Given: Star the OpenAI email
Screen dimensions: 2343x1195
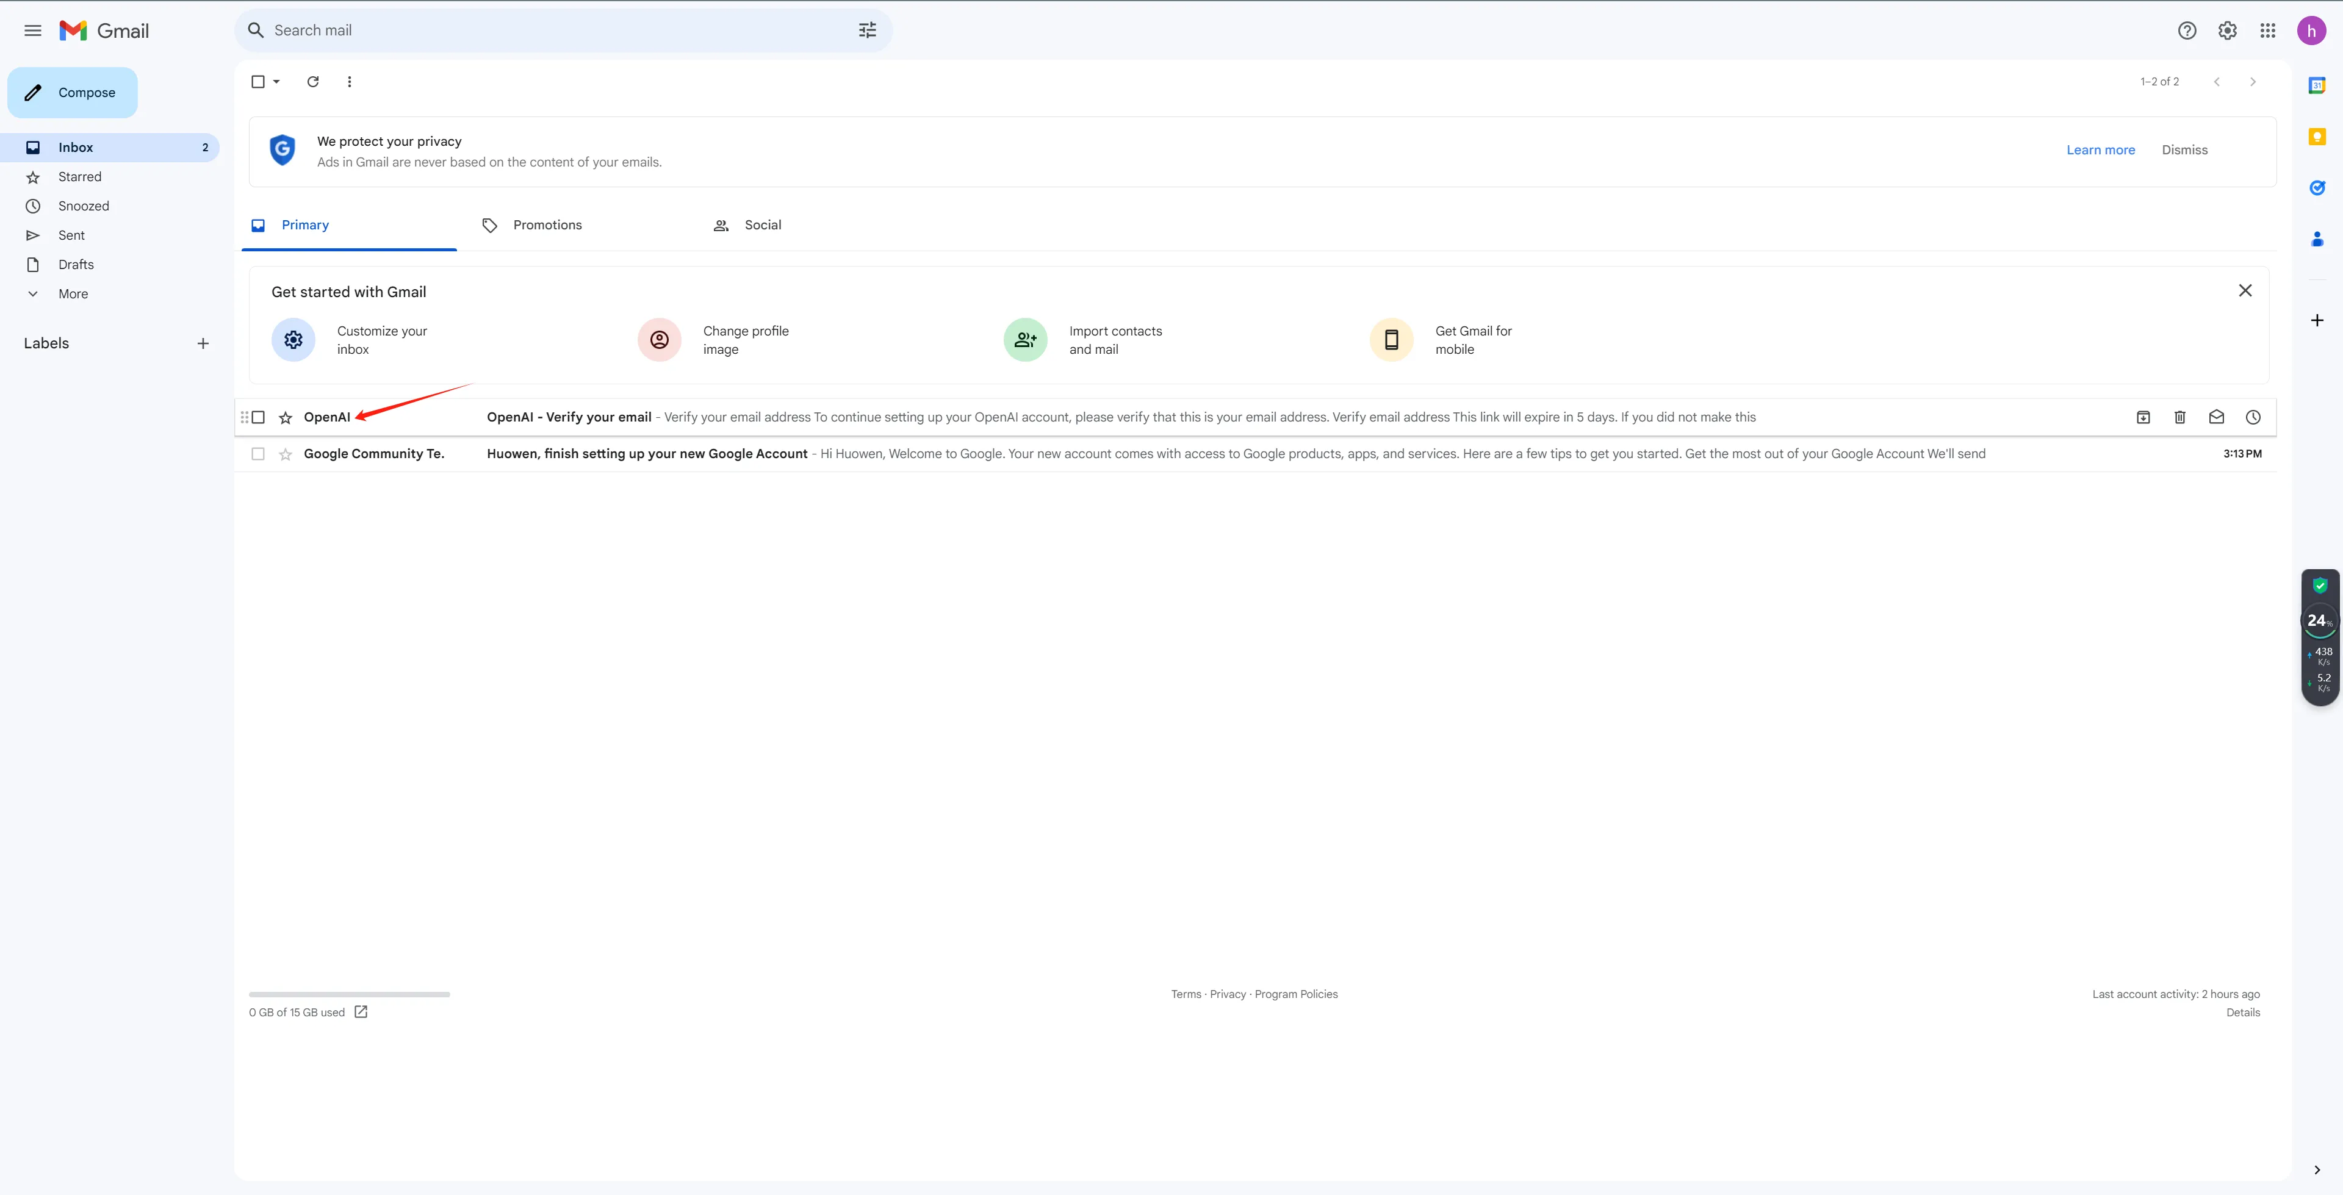Looking at the screenshot, I should 286,417.
